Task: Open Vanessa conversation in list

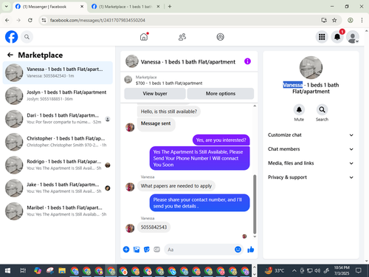Action: [58, 72]
